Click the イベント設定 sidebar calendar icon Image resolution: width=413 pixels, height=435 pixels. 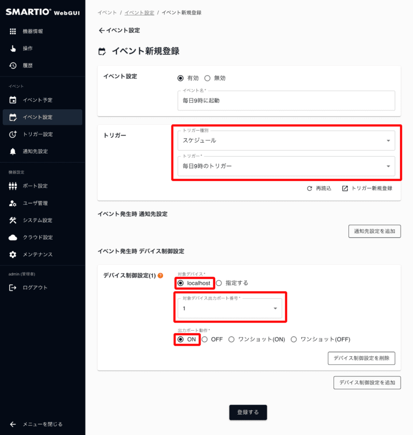(x=13, y=117)
